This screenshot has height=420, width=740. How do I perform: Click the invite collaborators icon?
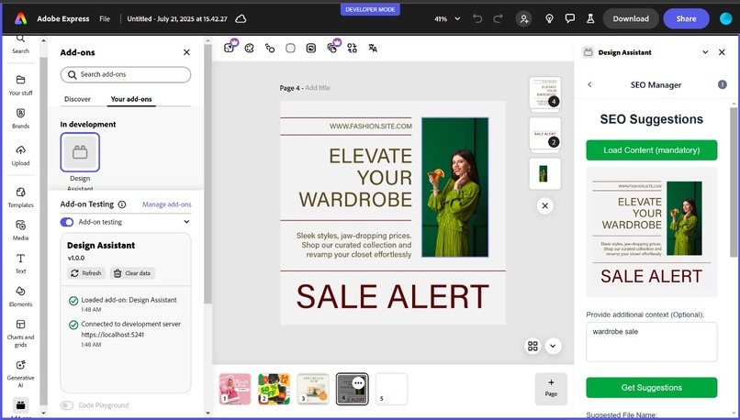point(524,19)
